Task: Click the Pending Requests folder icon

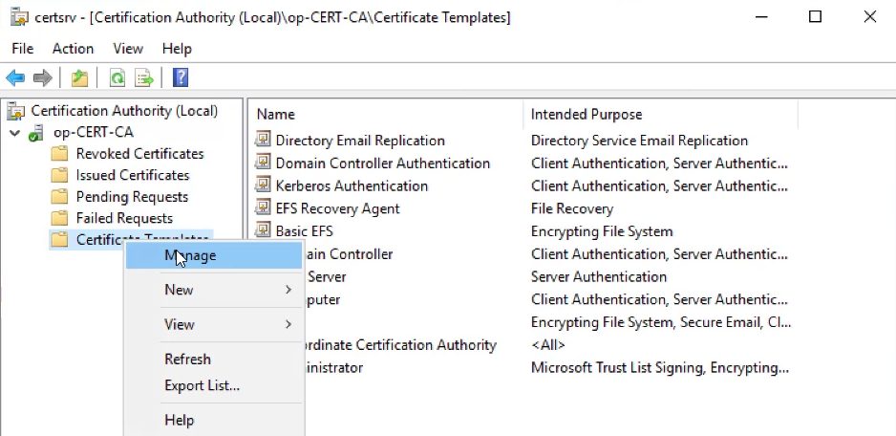Action: 59,197
